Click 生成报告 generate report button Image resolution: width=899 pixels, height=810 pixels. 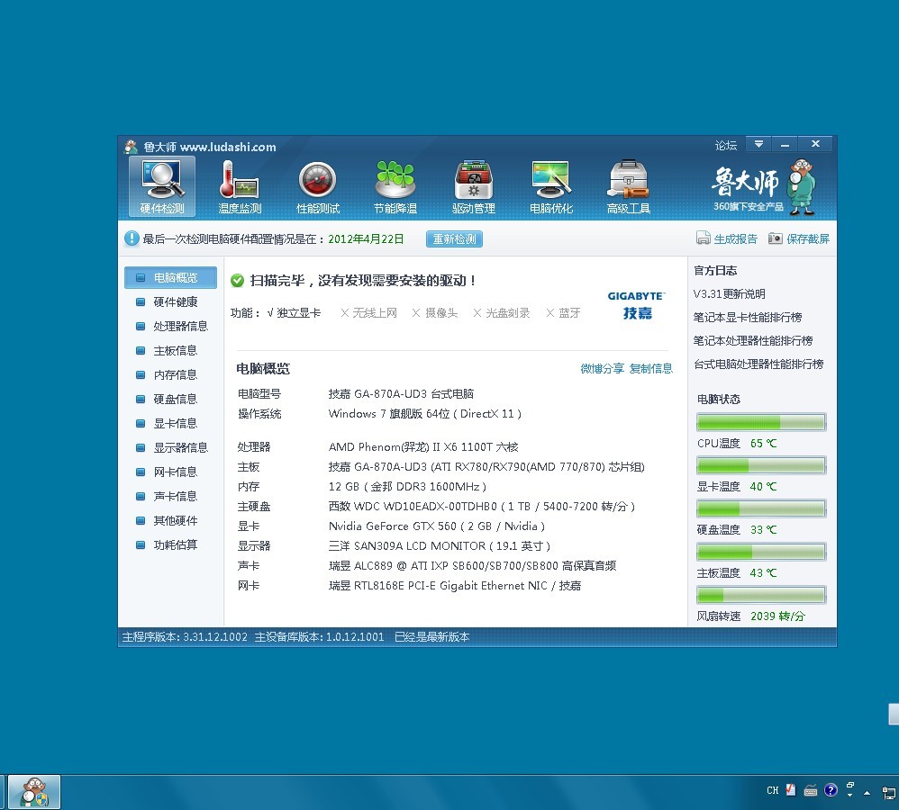(x=727, y=238)
